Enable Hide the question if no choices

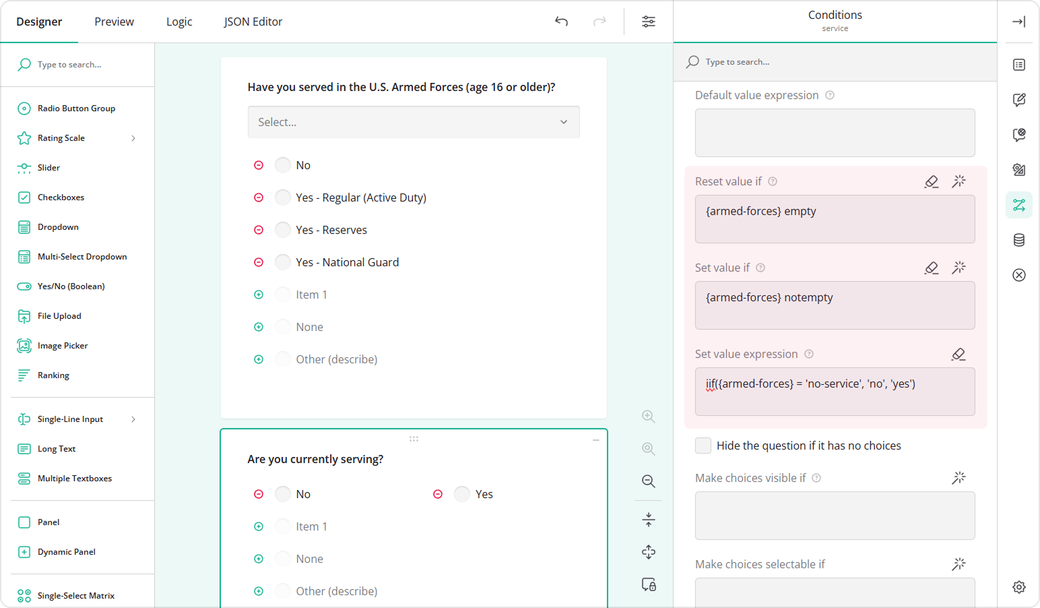pyautogui.click(x=703, y=446)
